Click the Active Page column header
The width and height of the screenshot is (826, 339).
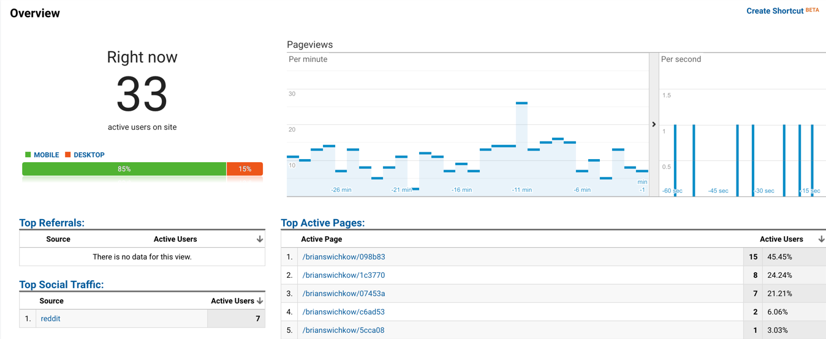(321, 239)
